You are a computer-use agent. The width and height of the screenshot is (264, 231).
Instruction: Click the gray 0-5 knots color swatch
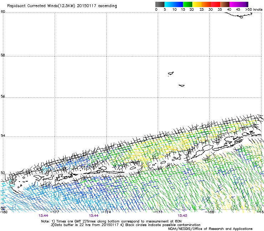click(x=160, y=4)
